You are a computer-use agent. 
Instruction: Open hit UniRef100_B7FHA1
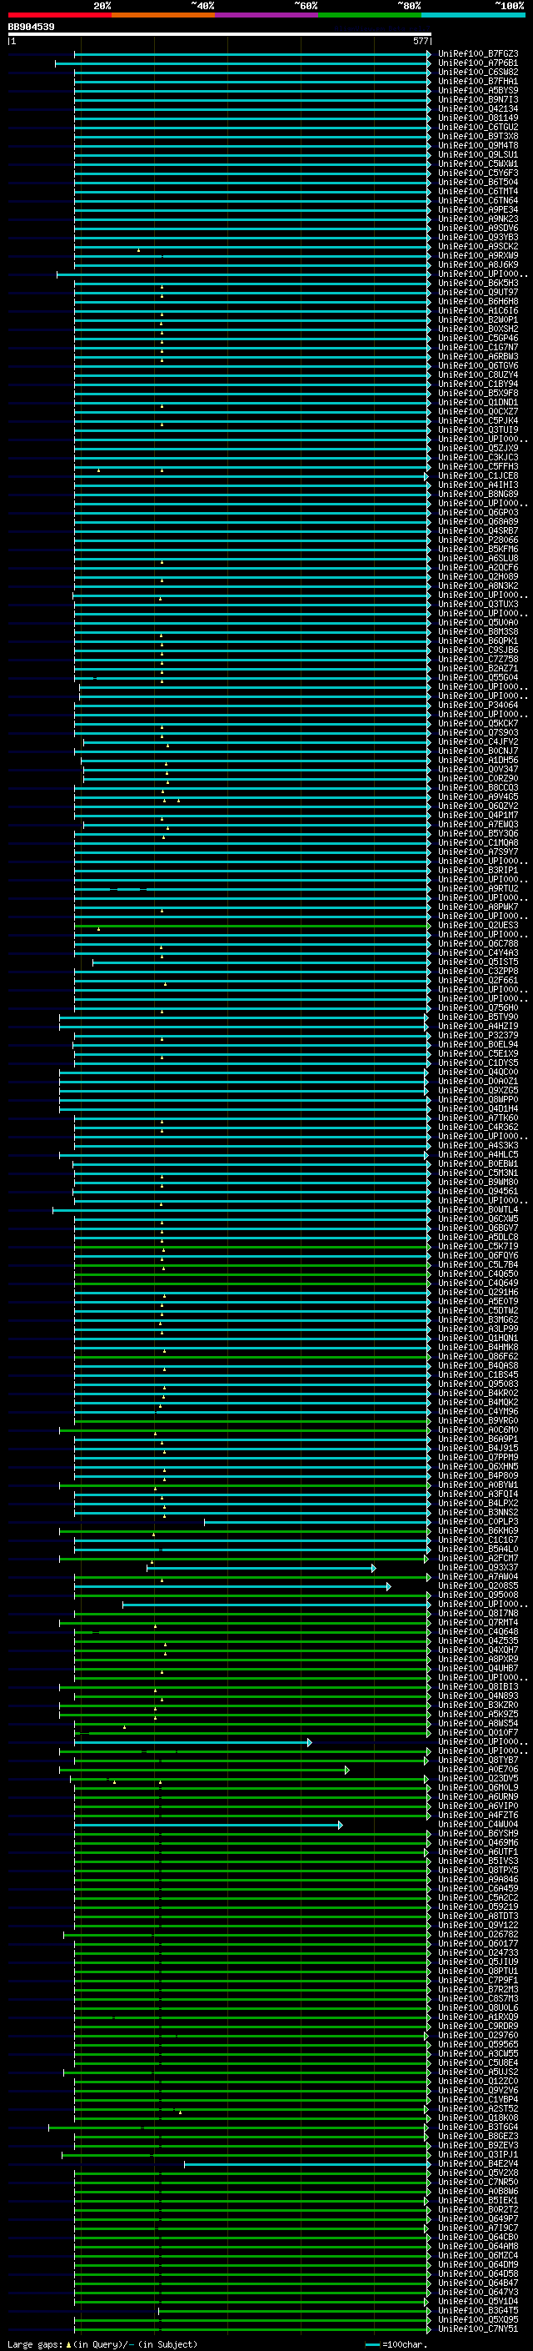tap(478, 81)
